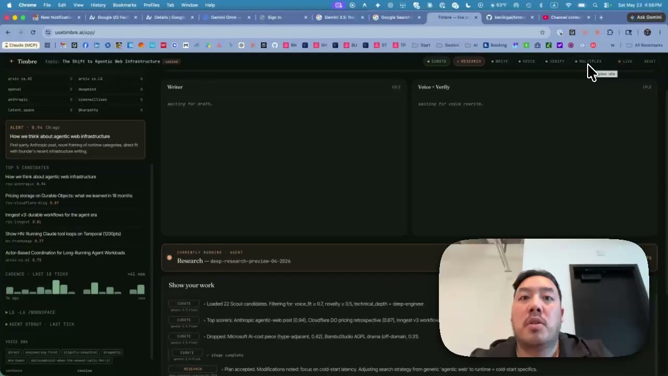This screenshot has width=668, height=376.
Task: Go back with Chrome's back arrow
Action: tap(8, 32)
